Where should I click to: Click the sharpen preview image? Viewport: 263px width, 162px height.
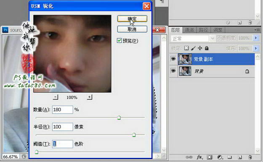pos(72,54)
